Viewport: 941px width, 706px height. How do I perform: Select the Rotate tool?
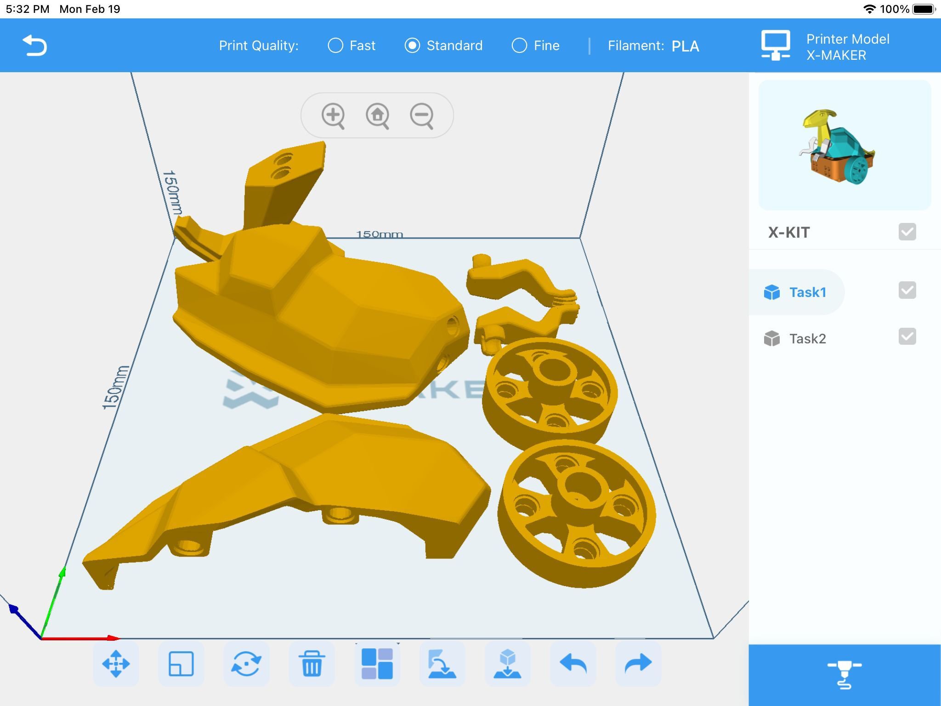point(246,664)
